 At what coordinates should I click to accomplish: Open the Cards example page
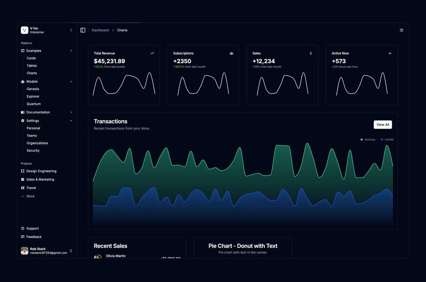(31, 58)
